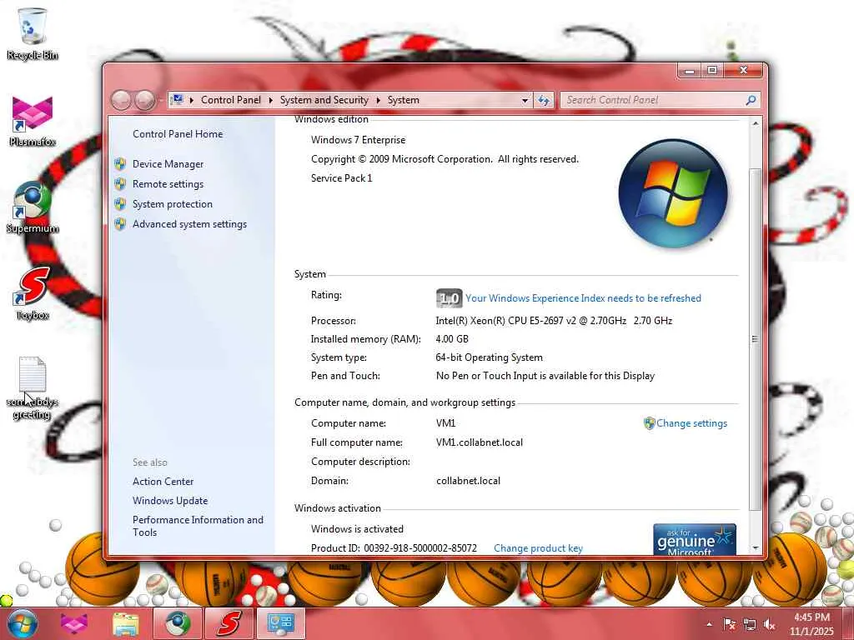The height and width of the screenshot is (640, 854).
Task: Click the magnifier icon in search box
Action: 751,100
